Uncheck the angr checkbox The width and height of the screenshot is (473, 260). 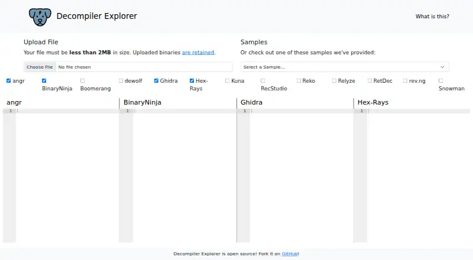tap(8, 80)
